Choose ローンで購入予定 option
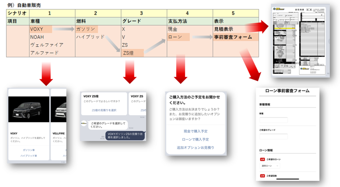 (195, 139)
